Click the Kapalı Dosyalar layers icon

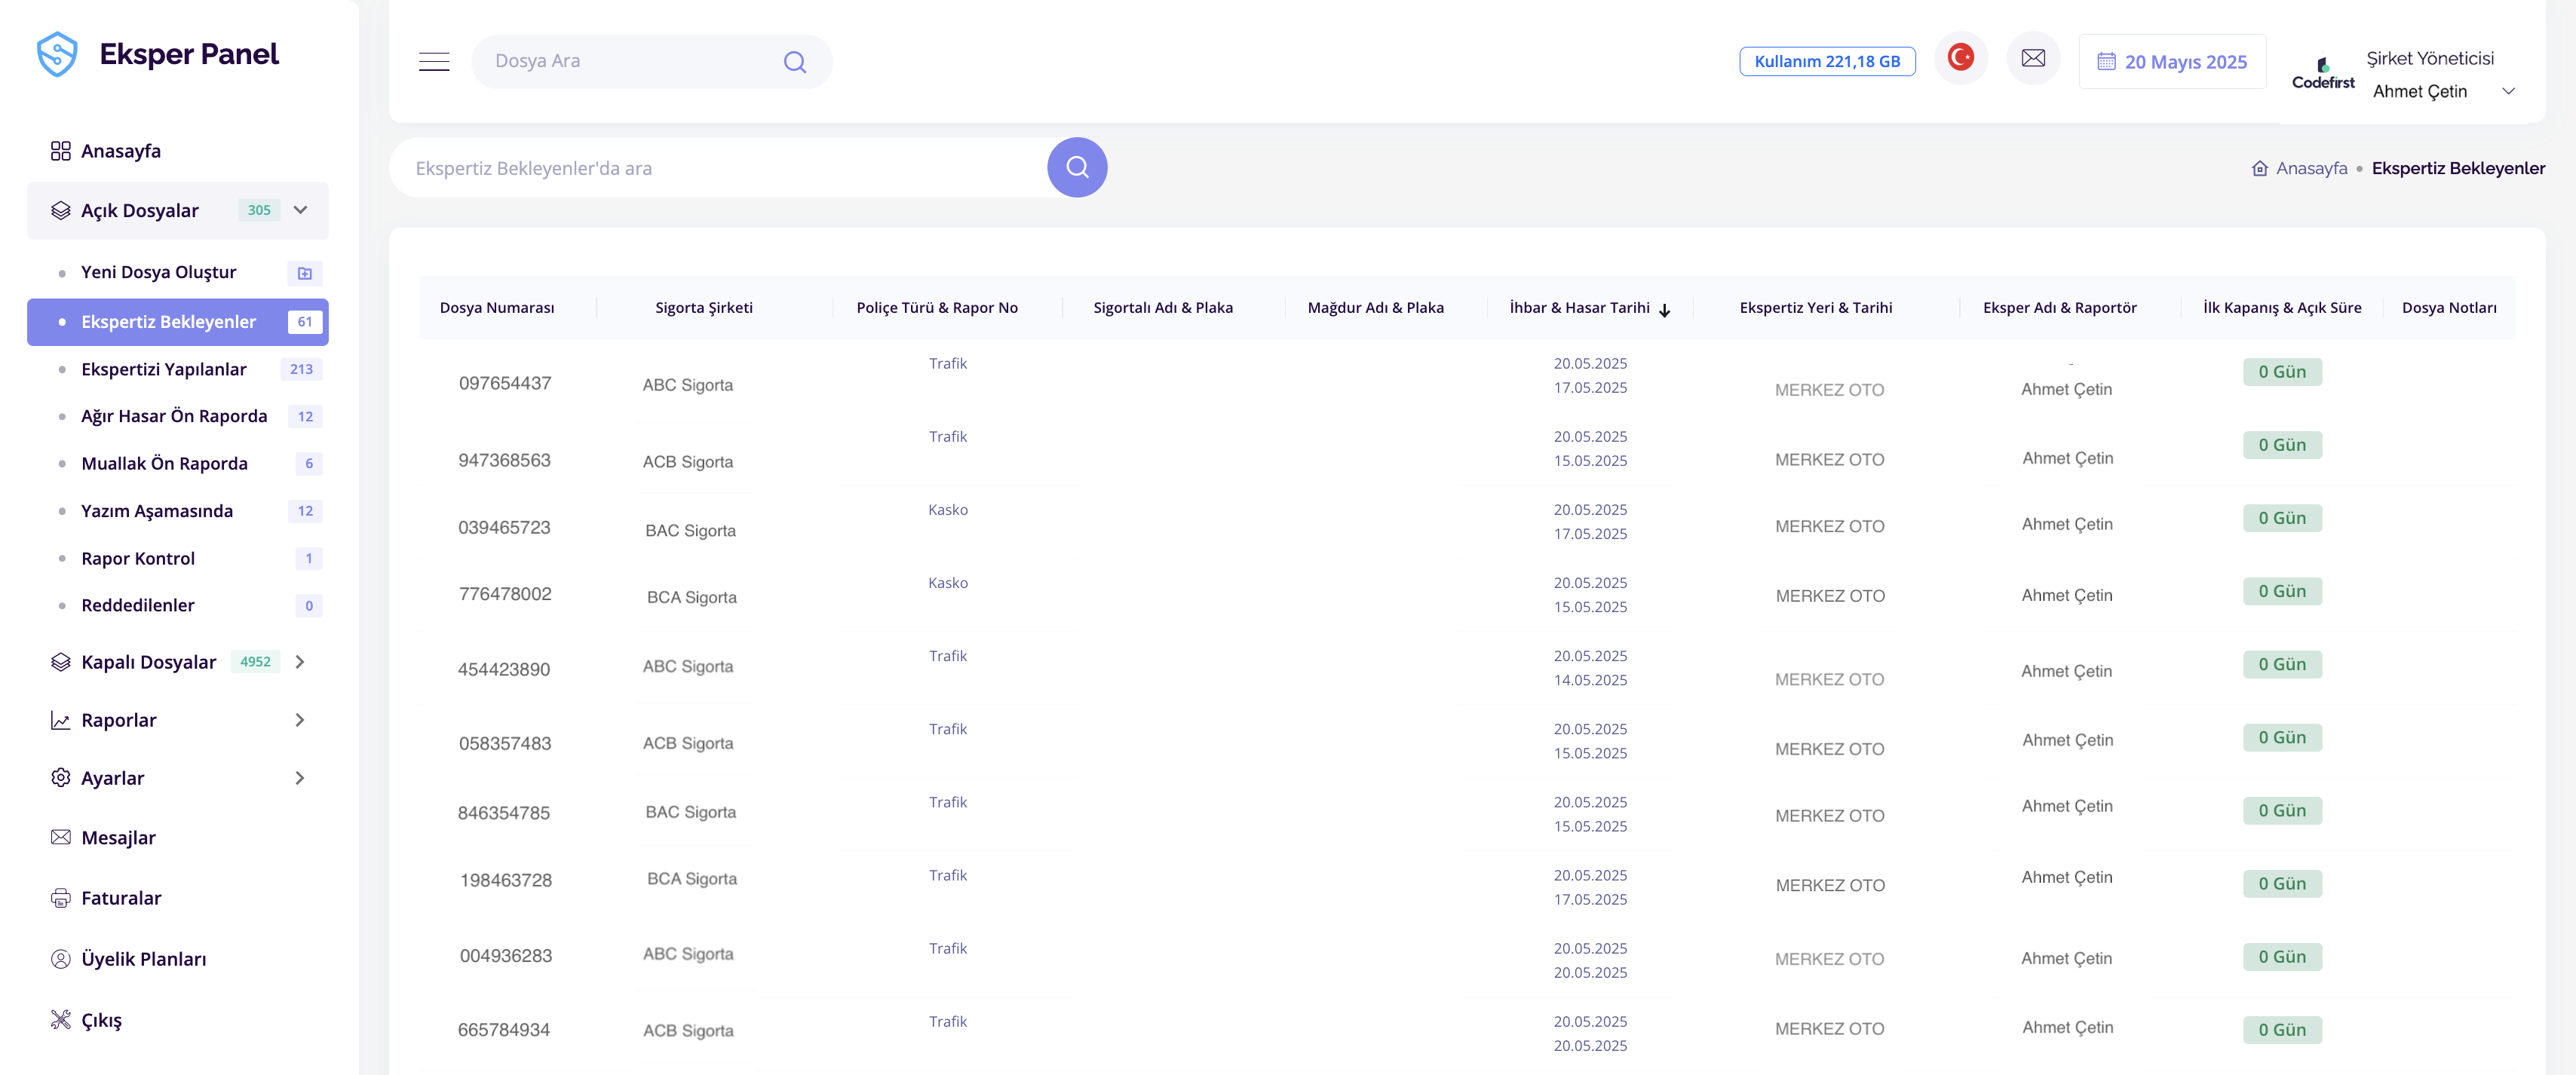60,662
